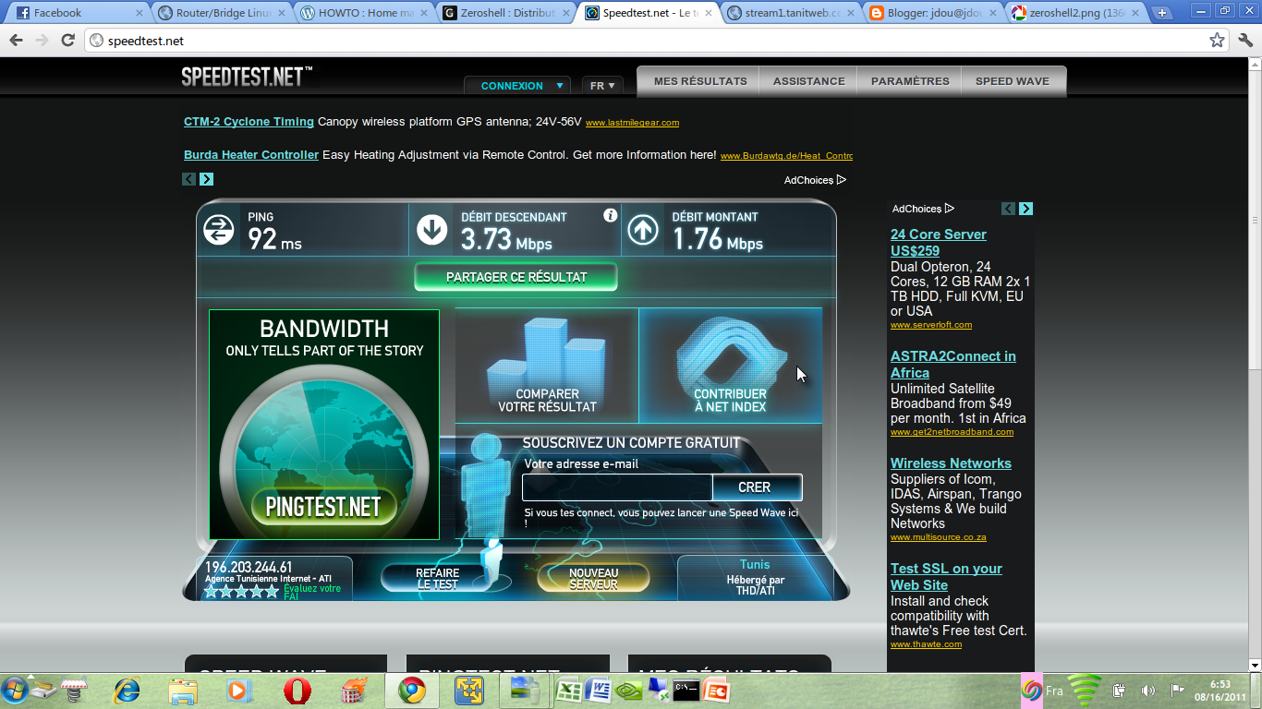Viewport: 1262px width, 709px height.
Task: Click NOUVEAU SERVEUR button
Action: (x=593, y=579)
